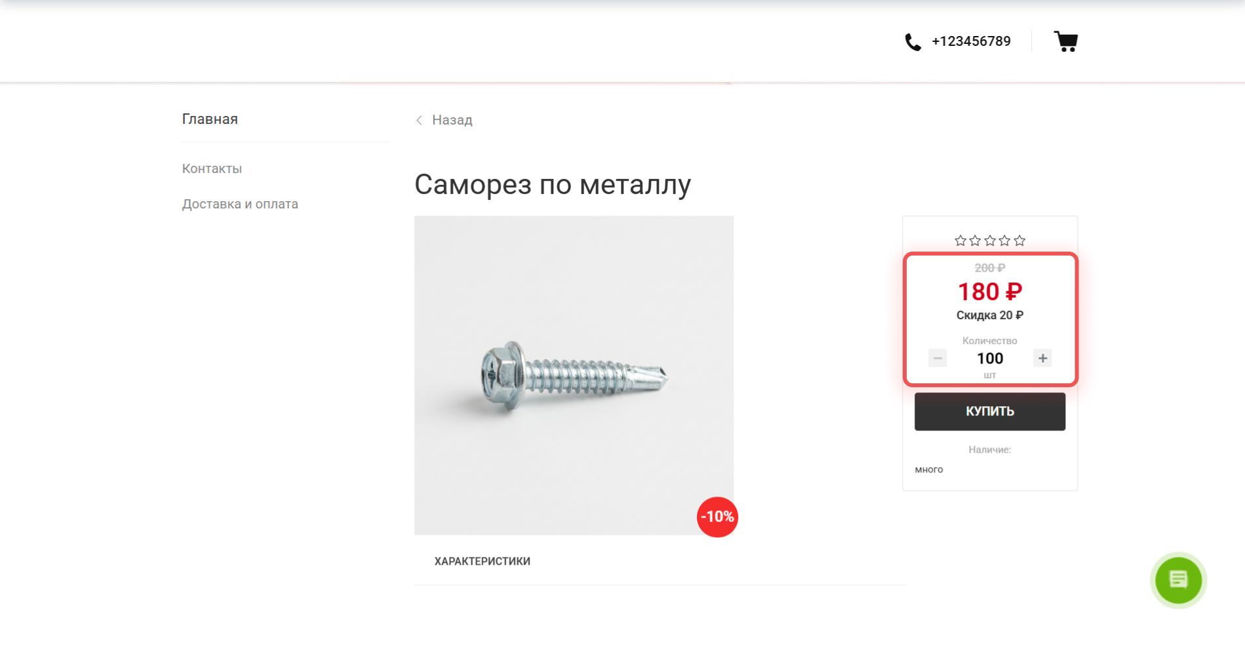Rate product with third star
The image size is (1245, 648).
tap(990, 240)
